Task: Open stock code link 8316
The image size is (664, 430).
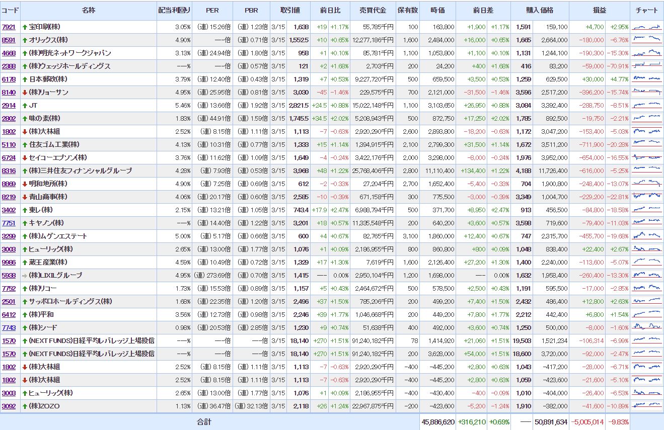Action: (9, 171)
